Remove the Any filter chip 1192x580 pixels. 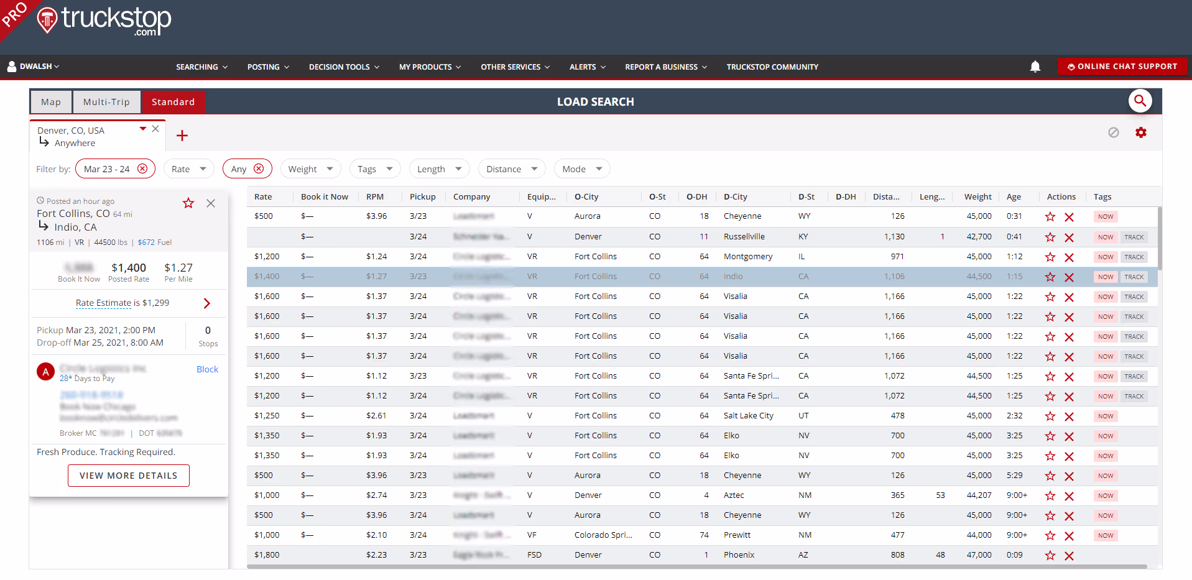[x=259, y=168]
